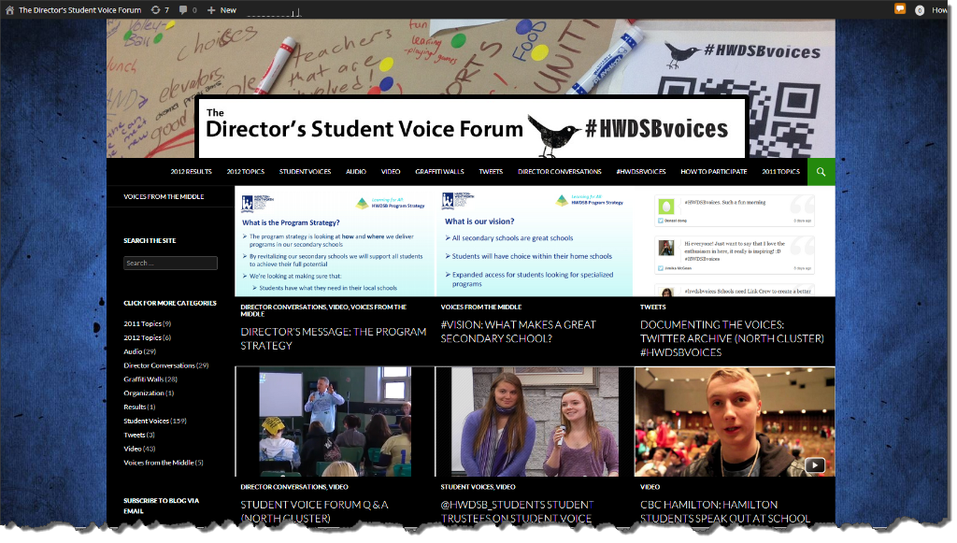Viewport: 957px width, 543px height.
Task: Click the home icon for the site dashboard
Action: pos(9,10)
